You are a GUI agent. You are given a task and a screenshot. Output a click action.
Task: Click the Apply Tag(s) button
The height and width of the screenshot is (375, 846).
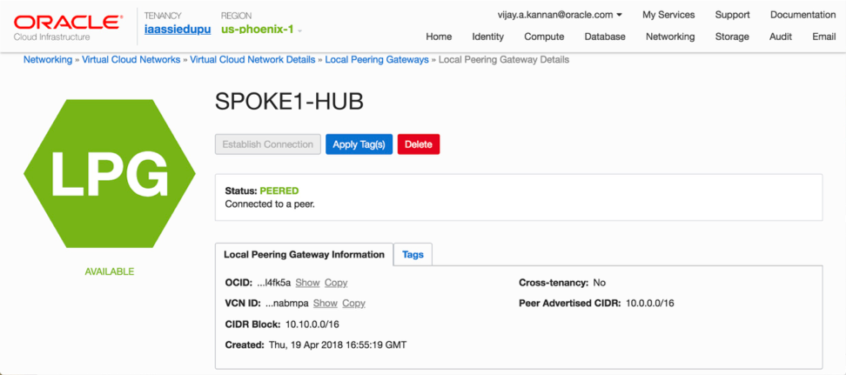(x=359, y=144)
